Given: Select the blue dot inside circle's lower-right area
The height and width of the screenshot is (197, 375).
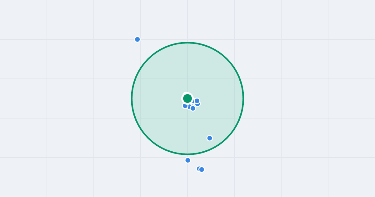Looking at the screenshot, I should pyautogui.click(x=210, y=138).
